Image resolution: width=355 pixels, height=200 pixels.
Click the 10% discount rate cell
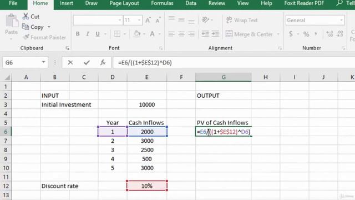(147, 186)
